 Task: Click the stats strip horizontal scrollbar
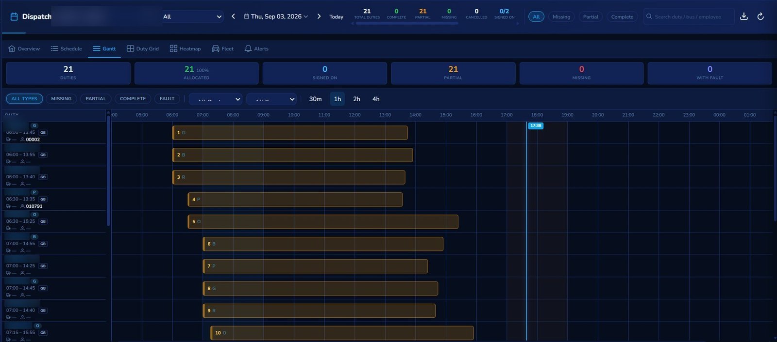click(x=407, y=23)
